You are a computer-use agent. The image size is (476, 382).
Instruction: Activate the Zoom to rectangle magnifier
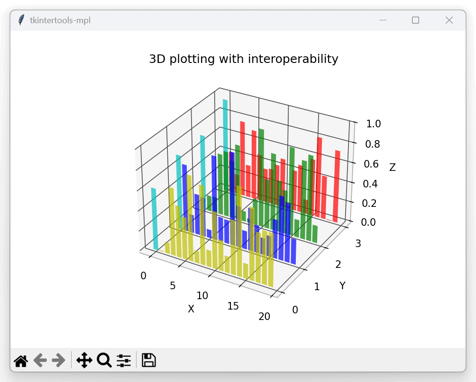(x=104, y=361)
